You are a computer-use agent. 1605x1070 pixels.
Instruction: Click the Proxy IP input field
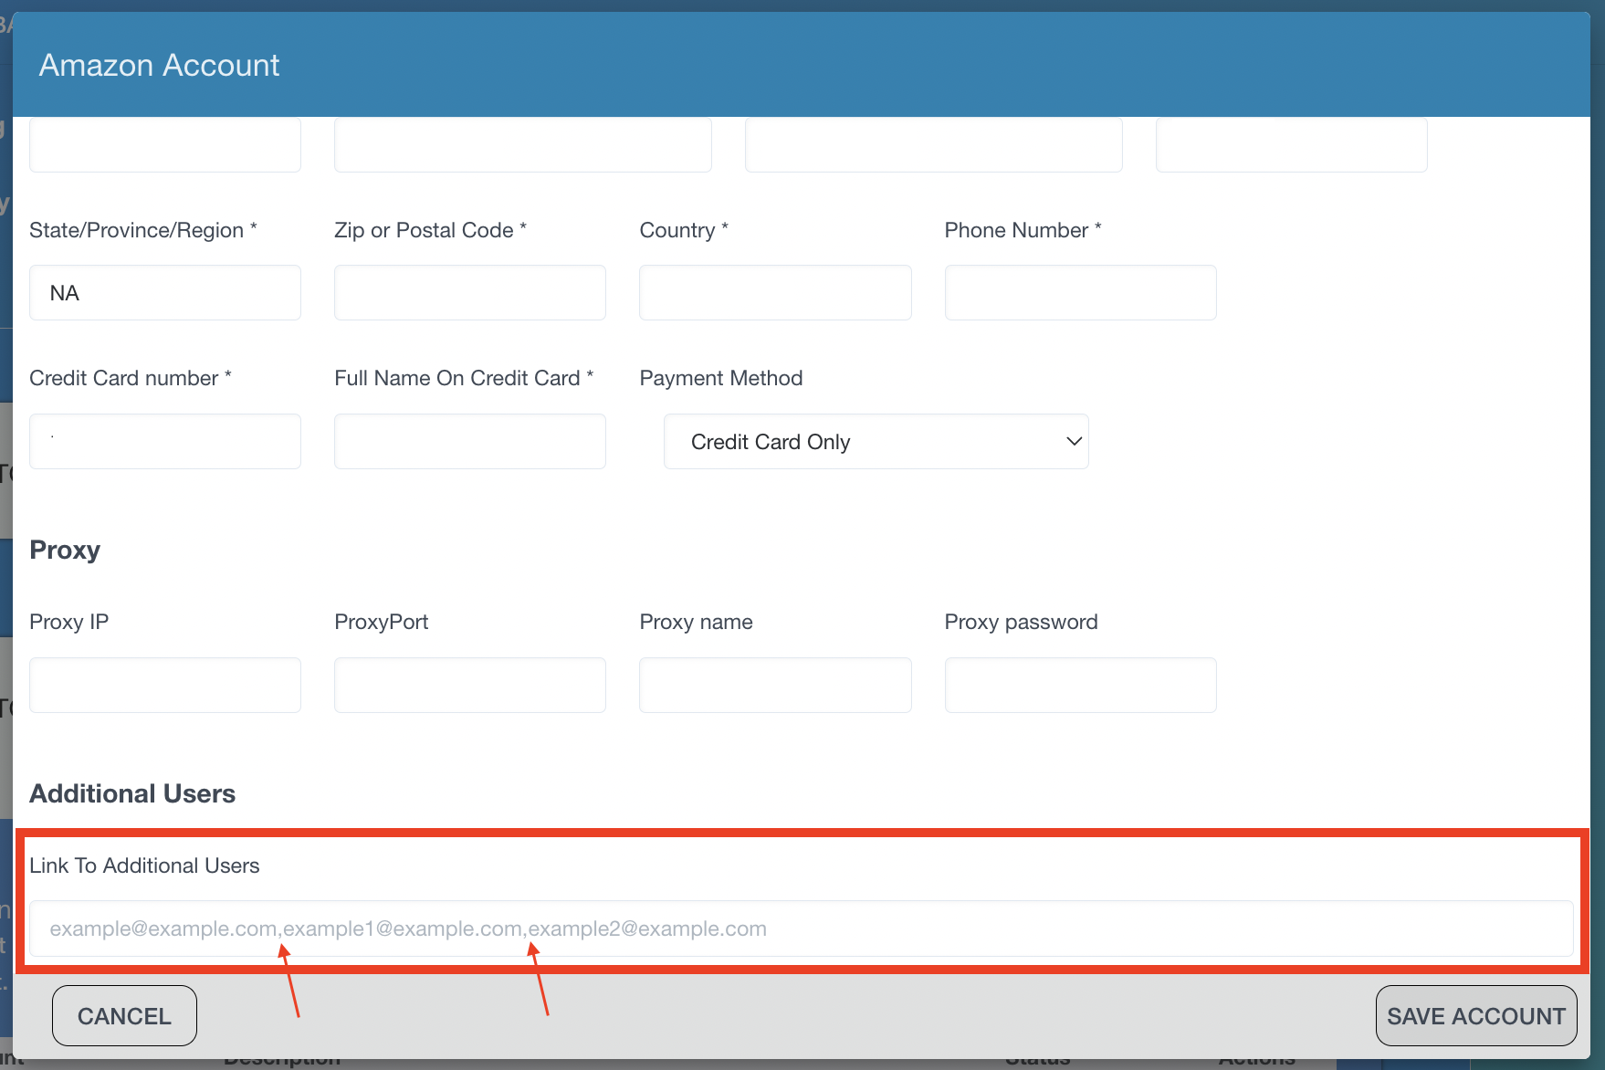pos(165,686)
